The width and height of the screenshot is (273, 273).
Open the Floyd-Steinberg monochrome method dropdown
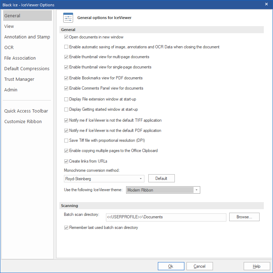(x=104, y=178)
